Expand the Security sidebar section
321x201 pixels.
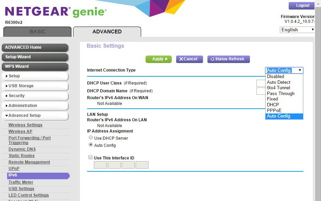(x=35, y=96)
